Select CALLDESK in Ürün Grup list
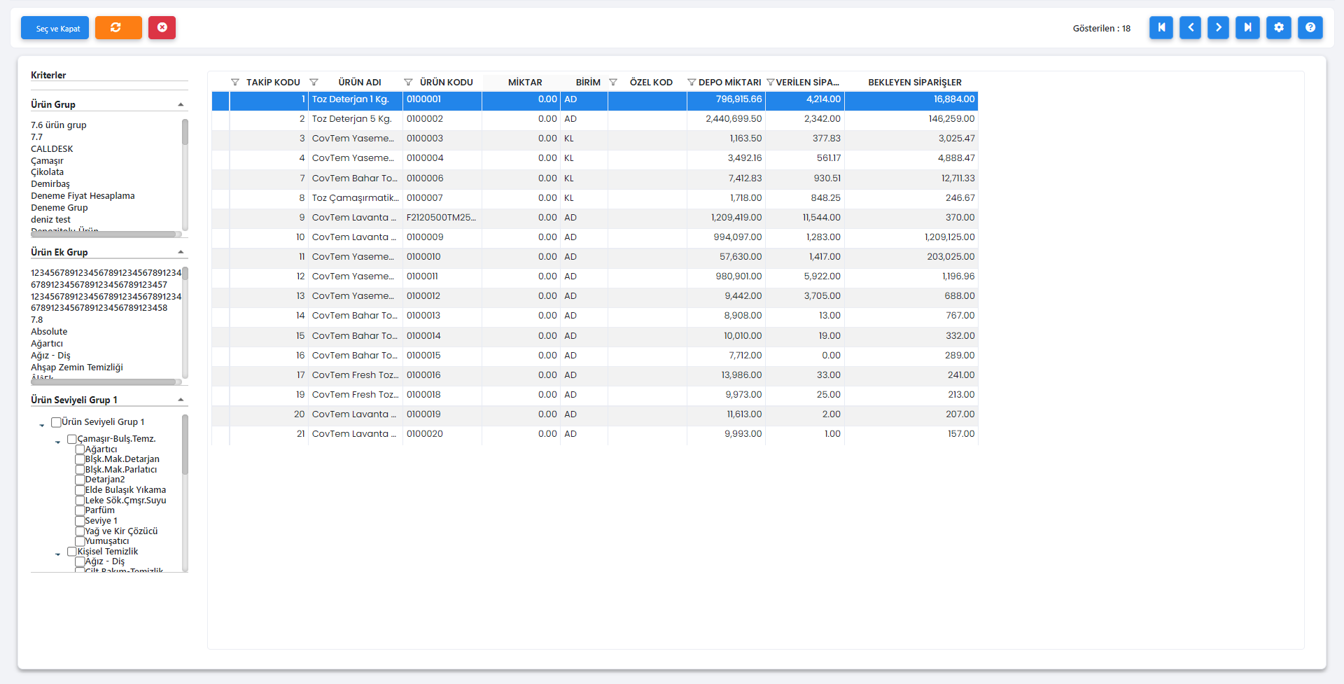This screenshot has width=1344, height=684. click(x=52, y=149)
